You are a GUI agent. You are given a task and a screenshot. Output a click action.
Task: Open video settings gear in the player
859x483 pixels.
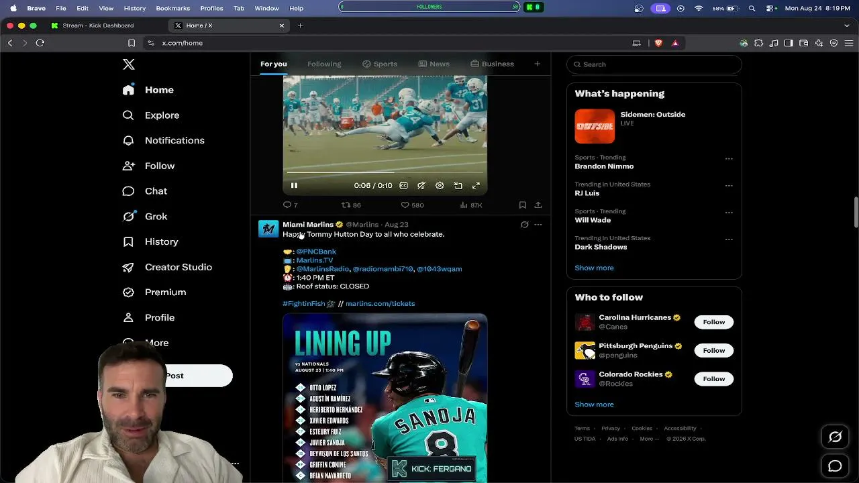point(440,186)
